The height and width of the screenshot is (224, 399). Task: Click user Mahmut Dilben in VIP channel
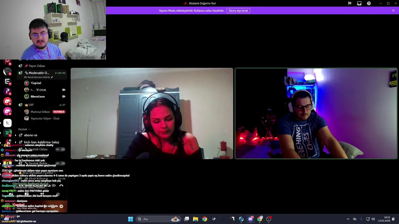coord(40,112)
